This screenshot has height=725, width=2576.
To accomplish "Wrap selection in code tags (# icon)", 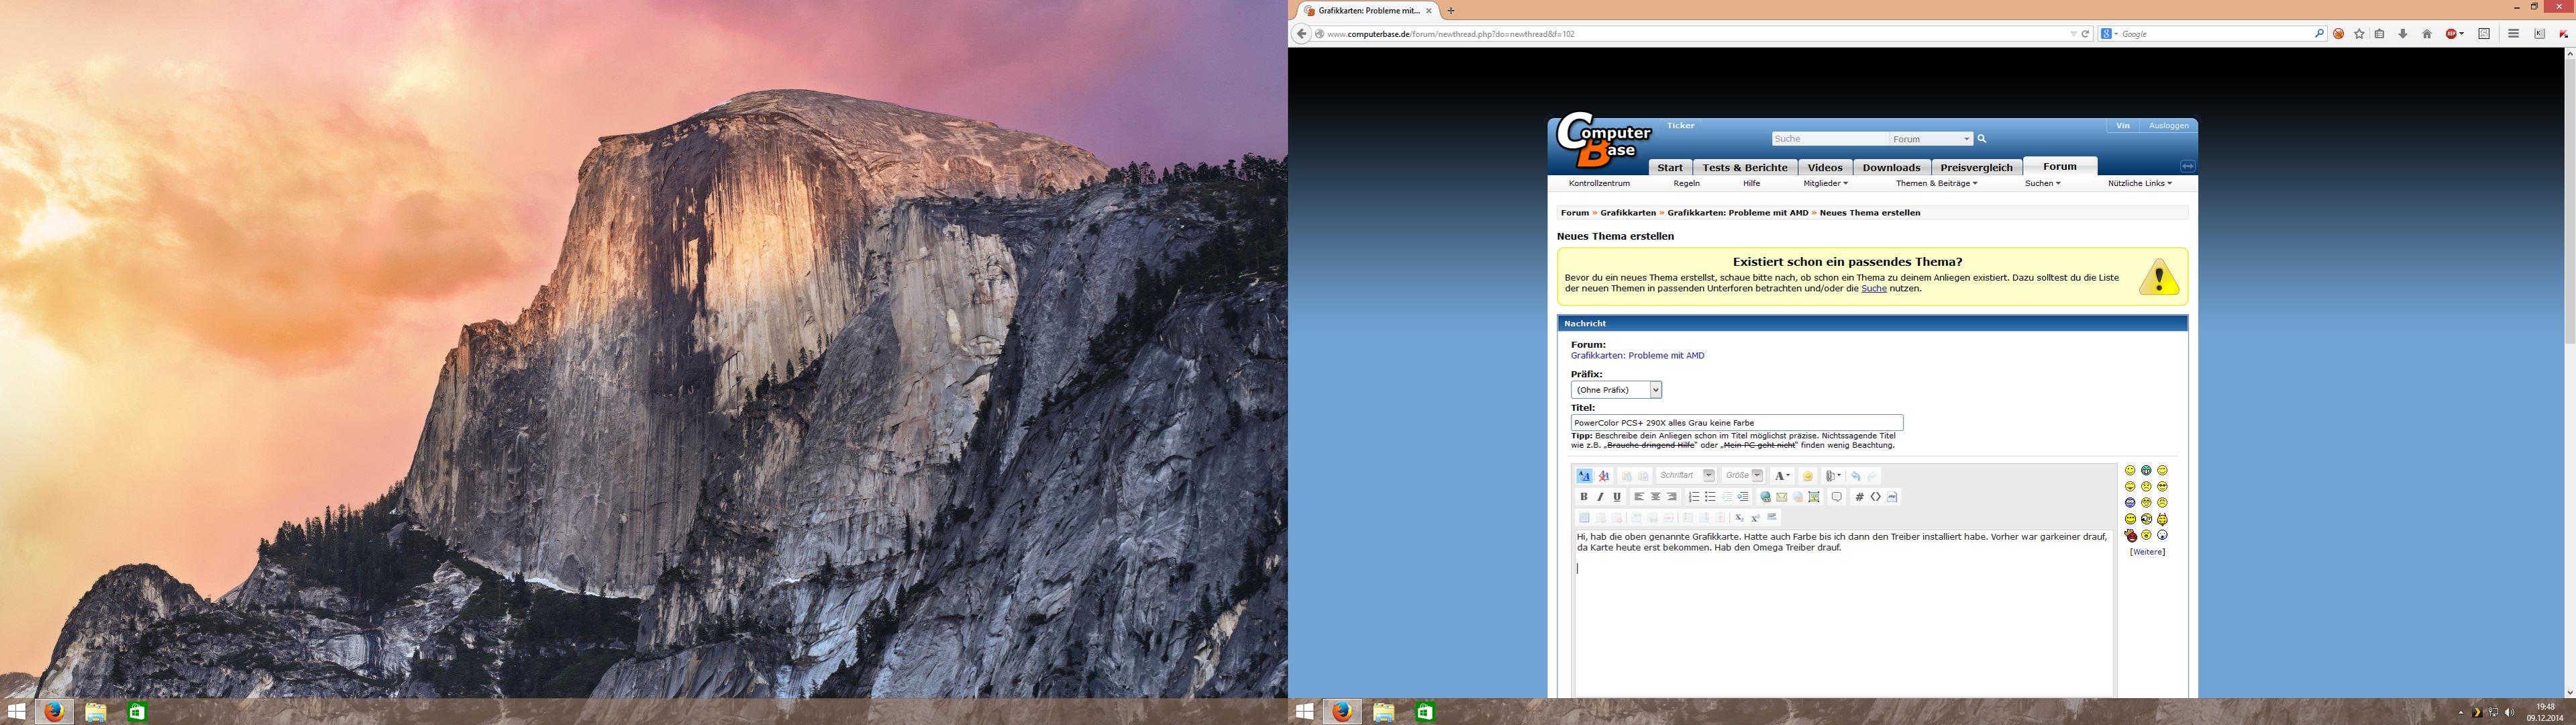I will pos(1860,497).
